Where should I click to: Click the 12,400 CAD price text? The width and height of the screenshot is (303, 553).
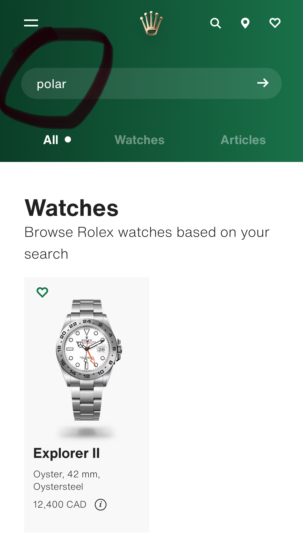[x=60, y=505]
